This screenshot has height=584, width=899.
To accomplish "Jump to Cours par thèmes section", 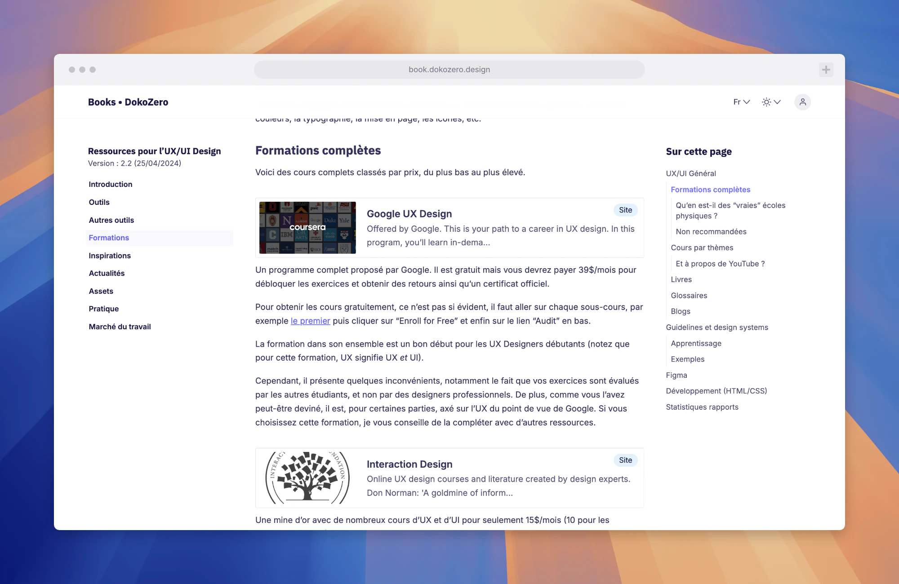I will [702, 248].
